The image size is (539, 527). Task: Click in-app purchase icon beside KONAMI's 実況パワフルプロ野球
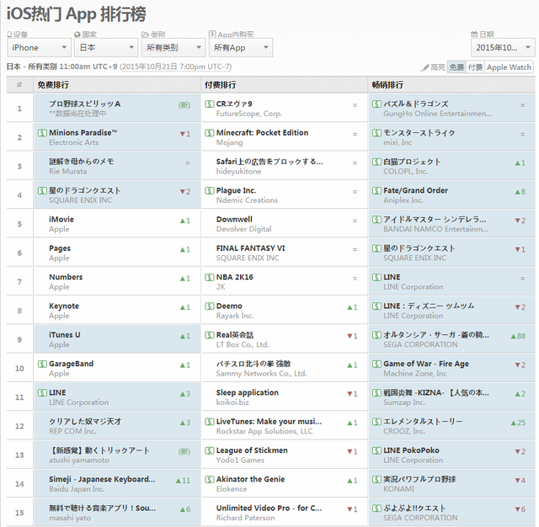[376, 479]
